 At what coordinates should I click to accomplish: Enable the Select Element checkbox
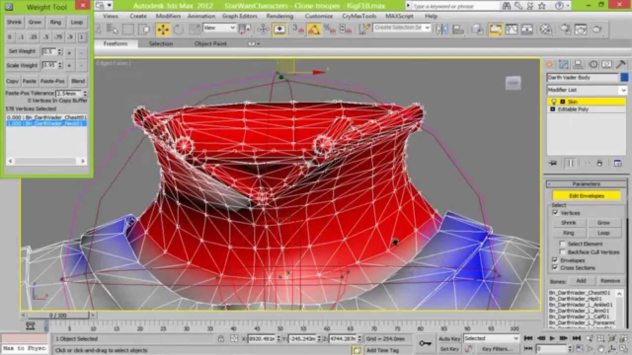click(x=562, y=244)
